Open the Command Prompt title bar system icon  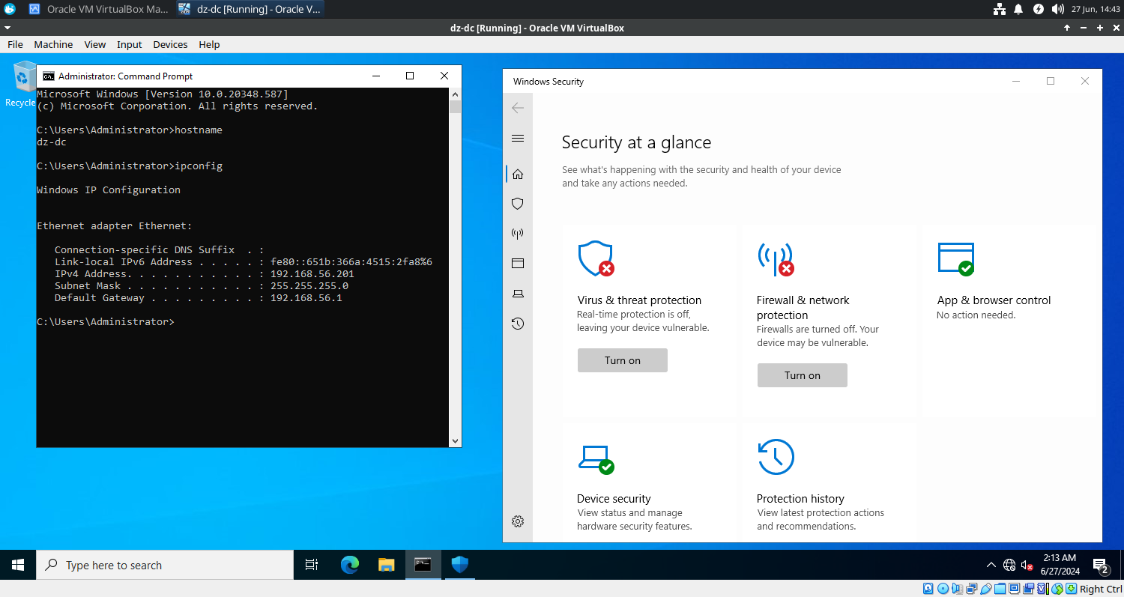point(49,76)
